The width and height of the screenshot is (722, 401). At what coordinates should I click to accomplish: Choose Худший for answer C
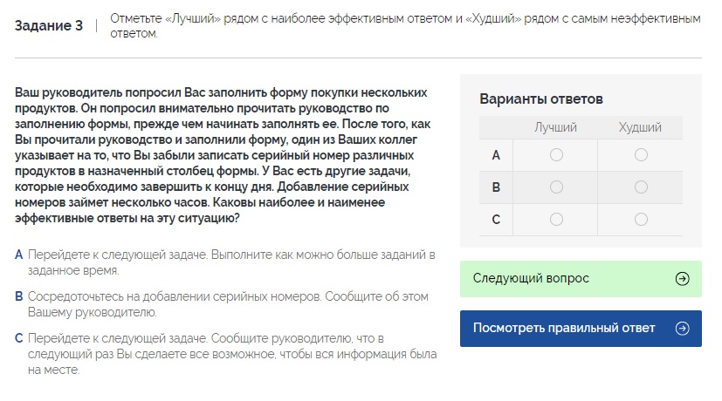pos(641,220)
